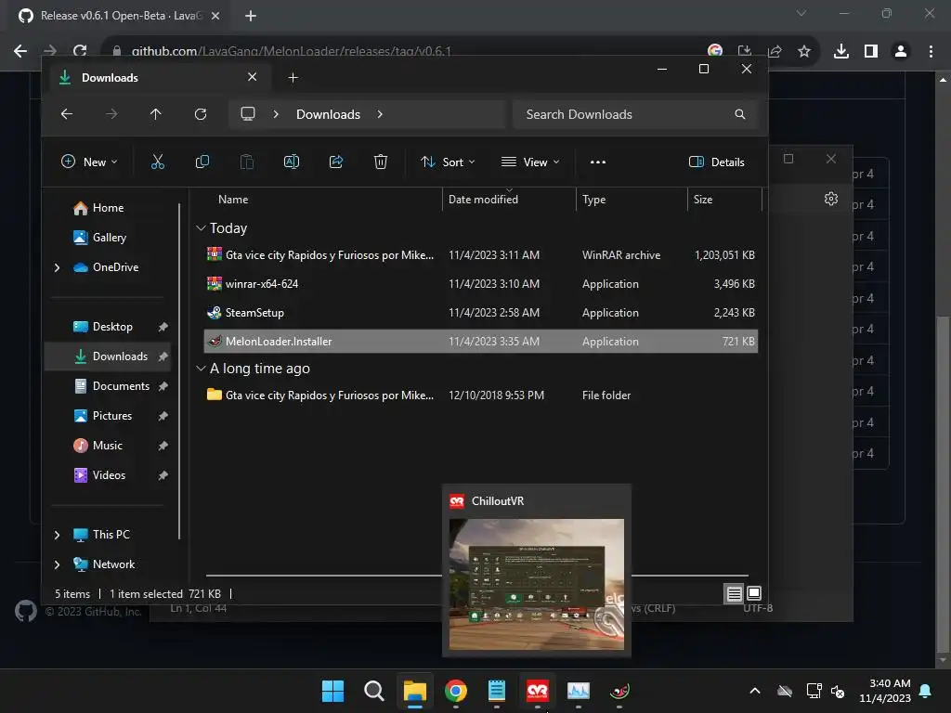Click the Search Downloads field
Viewport: 951px width, 713px height.
coord(635,114)
